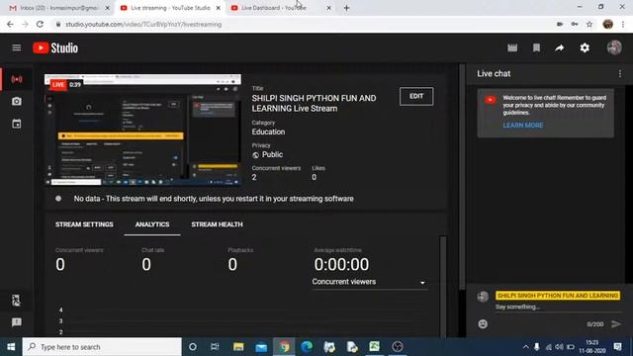This screenshot has height=356, width=633.
Task: Click the chat user avatar beside input
Action: point(483,297)
